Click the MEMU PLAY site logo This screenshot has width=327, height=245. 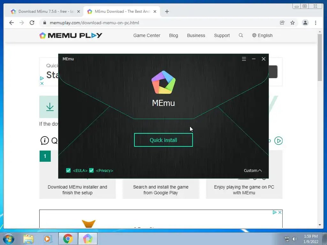tap(71, 35)
